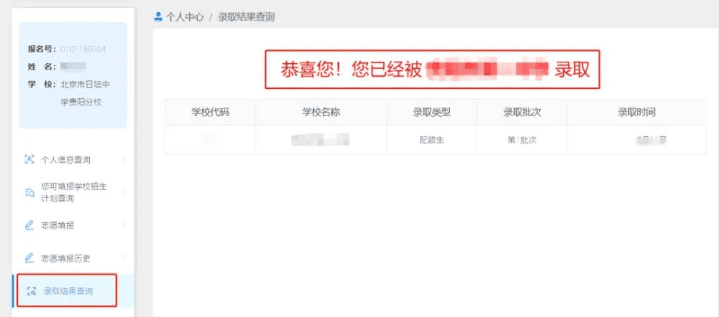Expand the 志愿填报 chevron arrow

[x=124, y=225]
